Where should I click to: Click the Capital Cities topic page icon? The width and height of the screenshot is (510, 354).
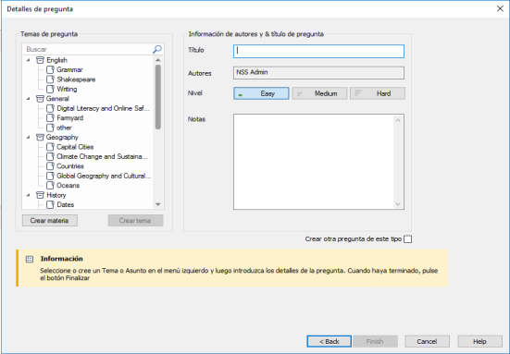50,147
